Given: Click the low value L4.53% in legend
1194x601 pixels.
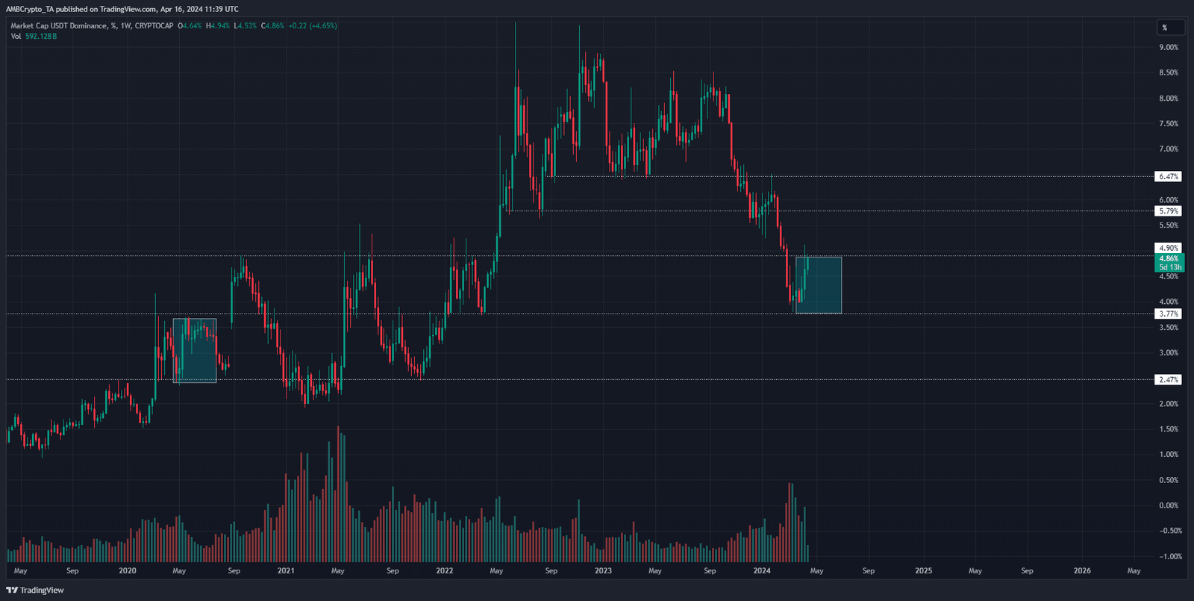Looking at the screenshot, I should 245,26.
